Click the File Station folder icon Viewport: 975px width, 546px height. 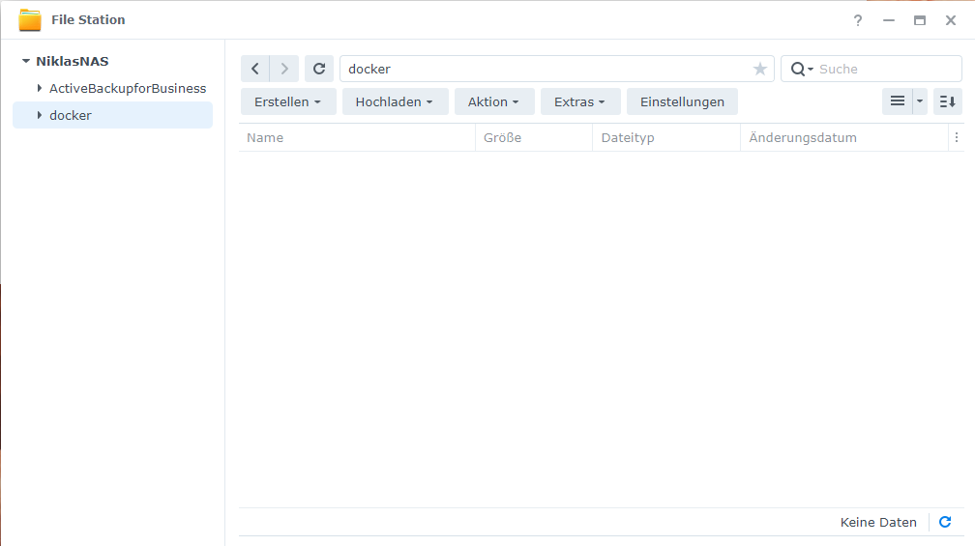click(x=30, y=20)
